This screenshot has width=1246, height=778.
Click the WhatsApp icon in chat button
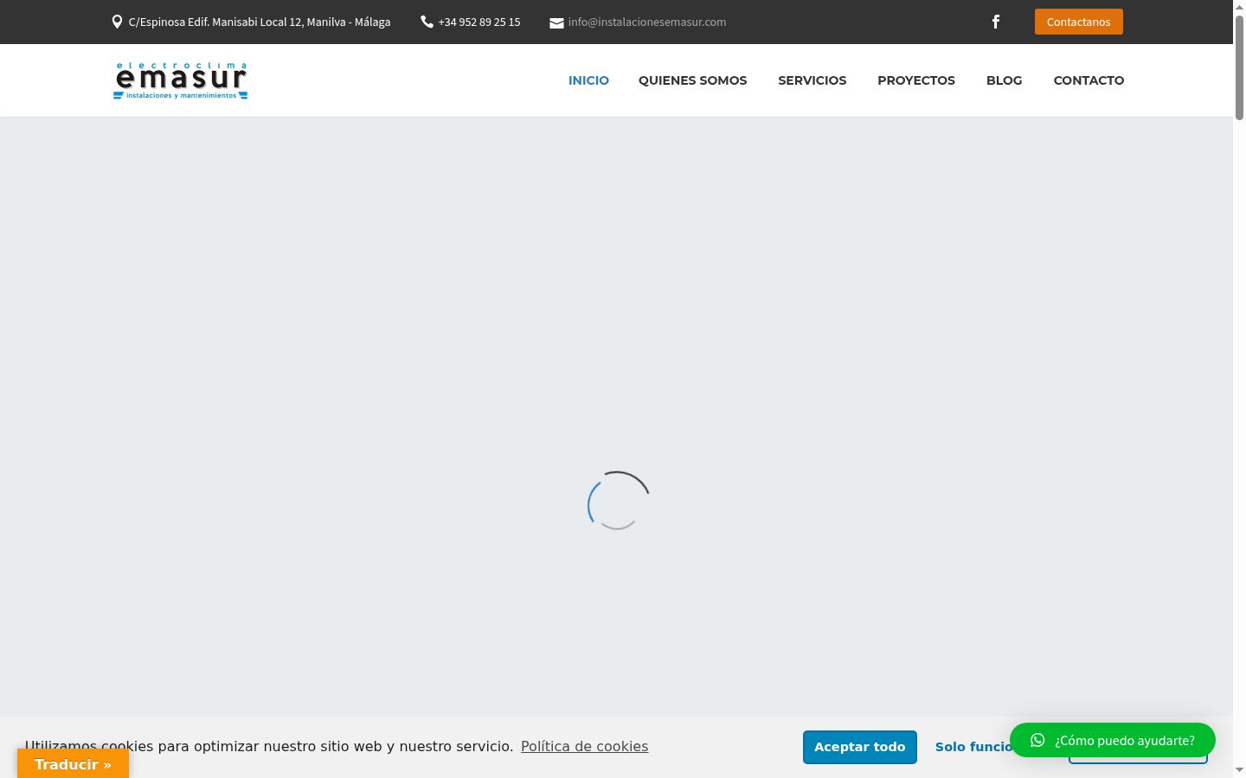point(1037,740)
